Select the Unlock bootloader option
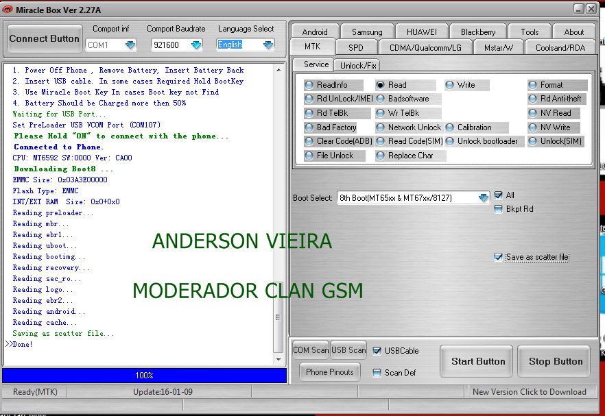The height and width of the screenshot is (416, 605). pyautogui.click(x=484, y=141)
